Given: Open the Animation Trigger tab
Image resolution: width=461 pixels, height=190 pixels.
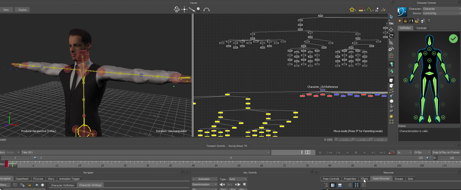Looking at the screenshot, I should coord(69,179).
